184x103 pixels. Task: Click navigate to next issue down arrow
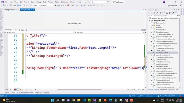(30, 90)
